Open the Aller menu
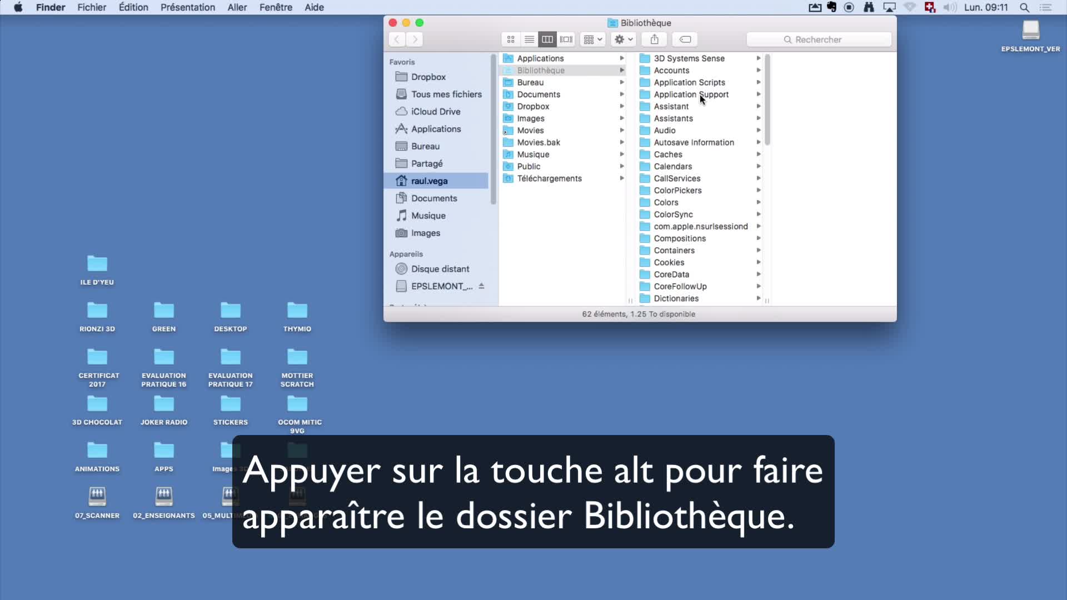The height and width of the screenshot is (600, 1067). (x=237, y=7)
